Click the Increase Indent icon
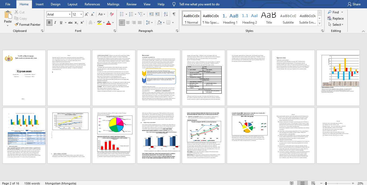Image resolution: width=367 pixels, height=185 pixels. (x=158, y=14)
